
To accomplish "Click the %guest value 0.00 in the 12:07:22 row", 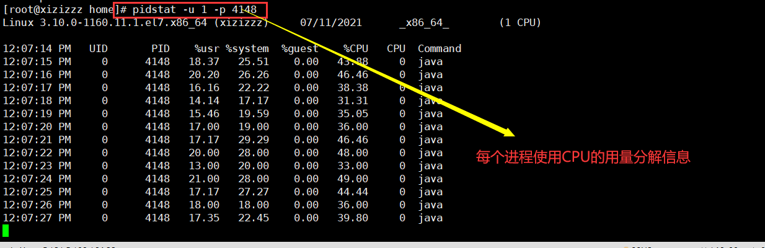I will click(x=306, y=153).
